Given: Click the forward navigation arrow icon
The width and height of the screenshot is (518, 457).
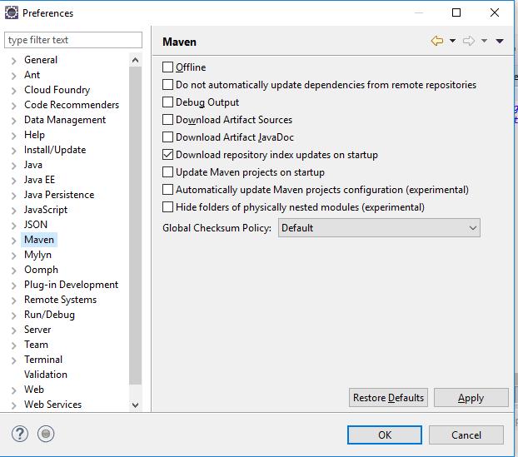Looking at the screenshot, I should click(468, 41).
